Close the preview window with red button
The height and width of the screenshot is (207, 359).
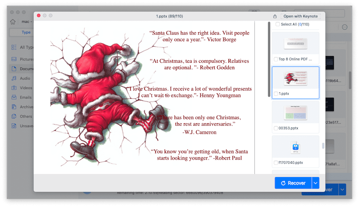point(39,16)
